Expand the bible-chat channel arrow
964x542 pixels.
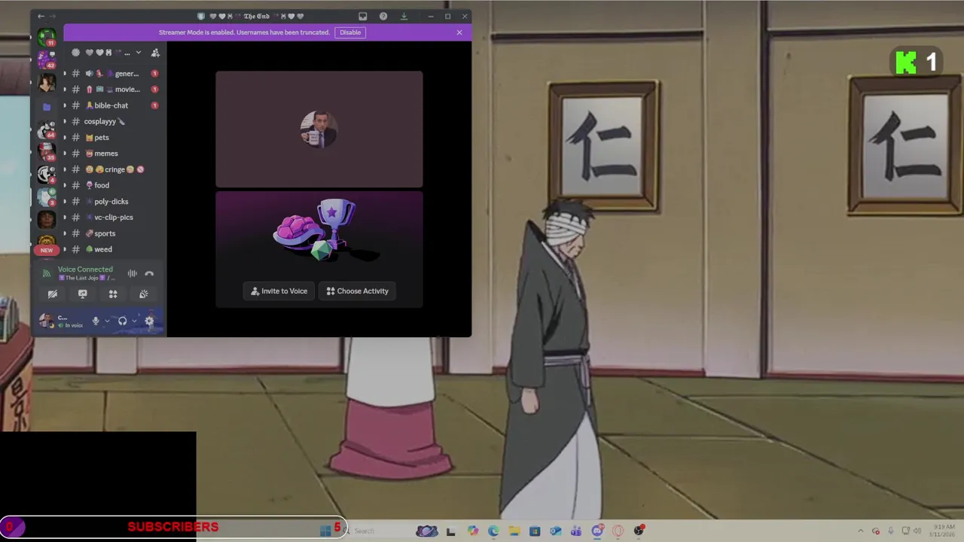tap(64, 105)
